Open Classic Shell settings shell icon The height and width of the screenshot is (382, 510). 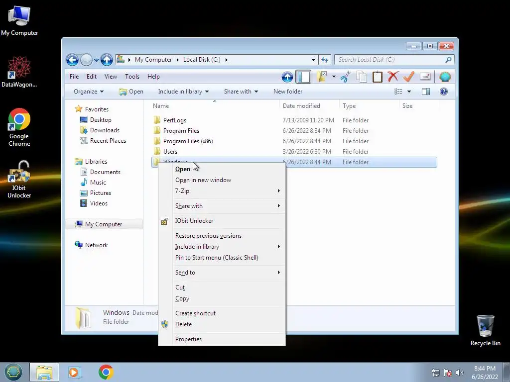coord(445,77)
